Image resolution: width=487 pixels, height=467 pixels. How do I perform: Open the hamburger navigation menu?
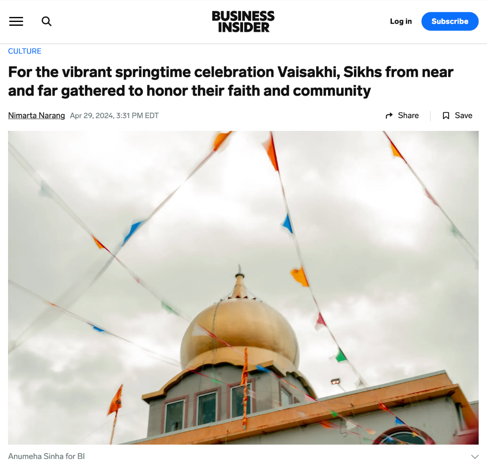pos(16,22)
